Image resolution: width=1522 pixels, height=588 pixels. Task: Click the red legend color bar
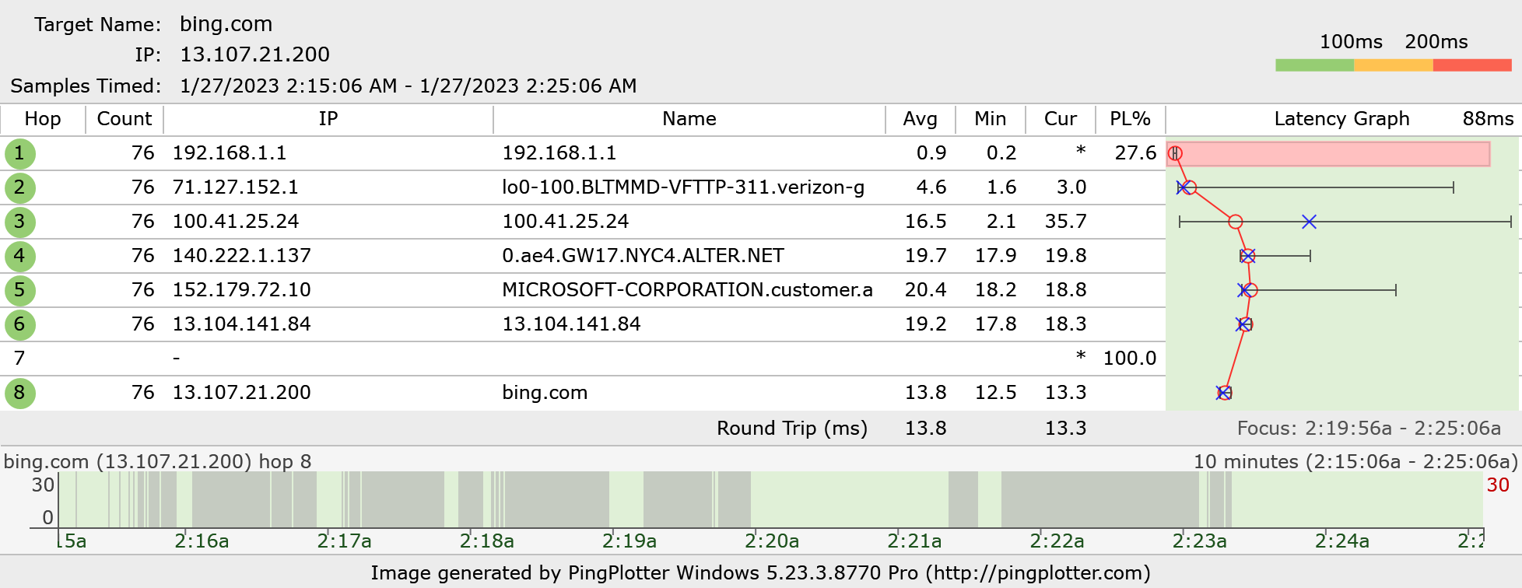pos(1472,65)
